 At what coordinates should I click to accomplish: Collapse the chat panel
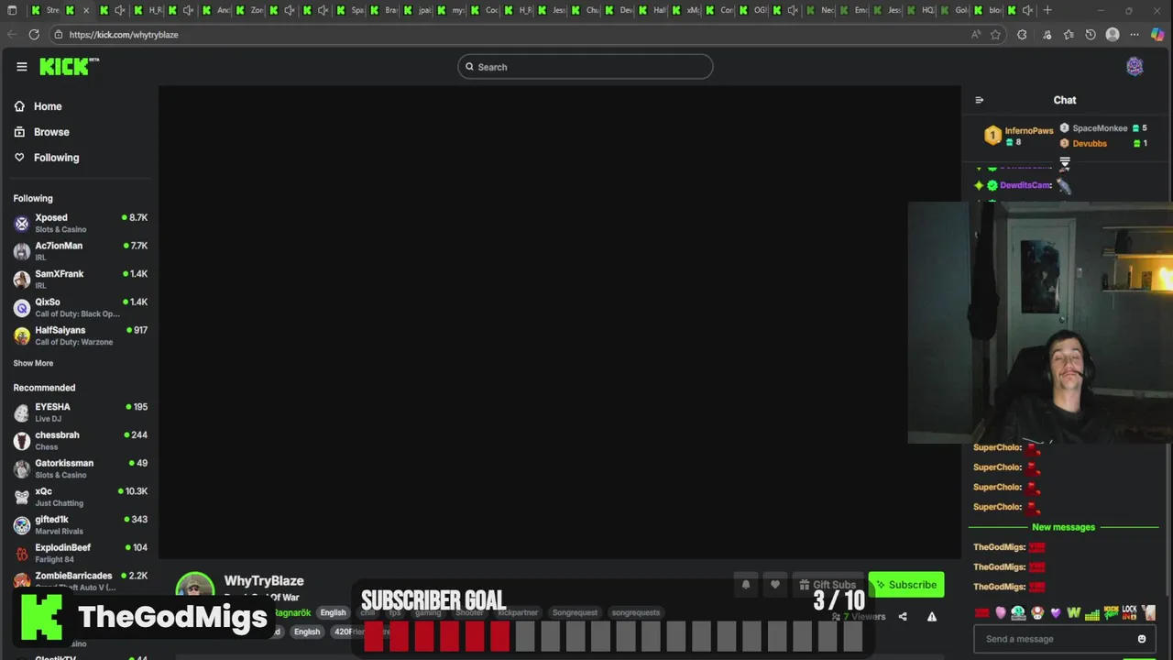979,100
